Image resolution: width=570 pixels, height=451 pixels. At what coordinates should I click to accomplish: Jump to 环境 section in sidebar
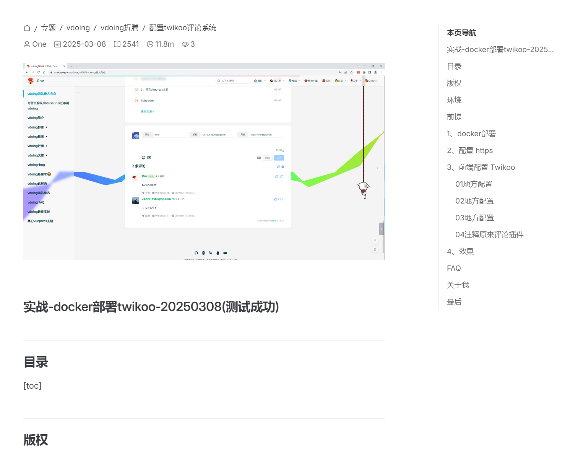(x=454, y=100)
